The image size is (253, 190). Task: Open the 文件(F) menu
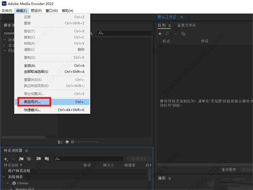click(x=7, y=11)
